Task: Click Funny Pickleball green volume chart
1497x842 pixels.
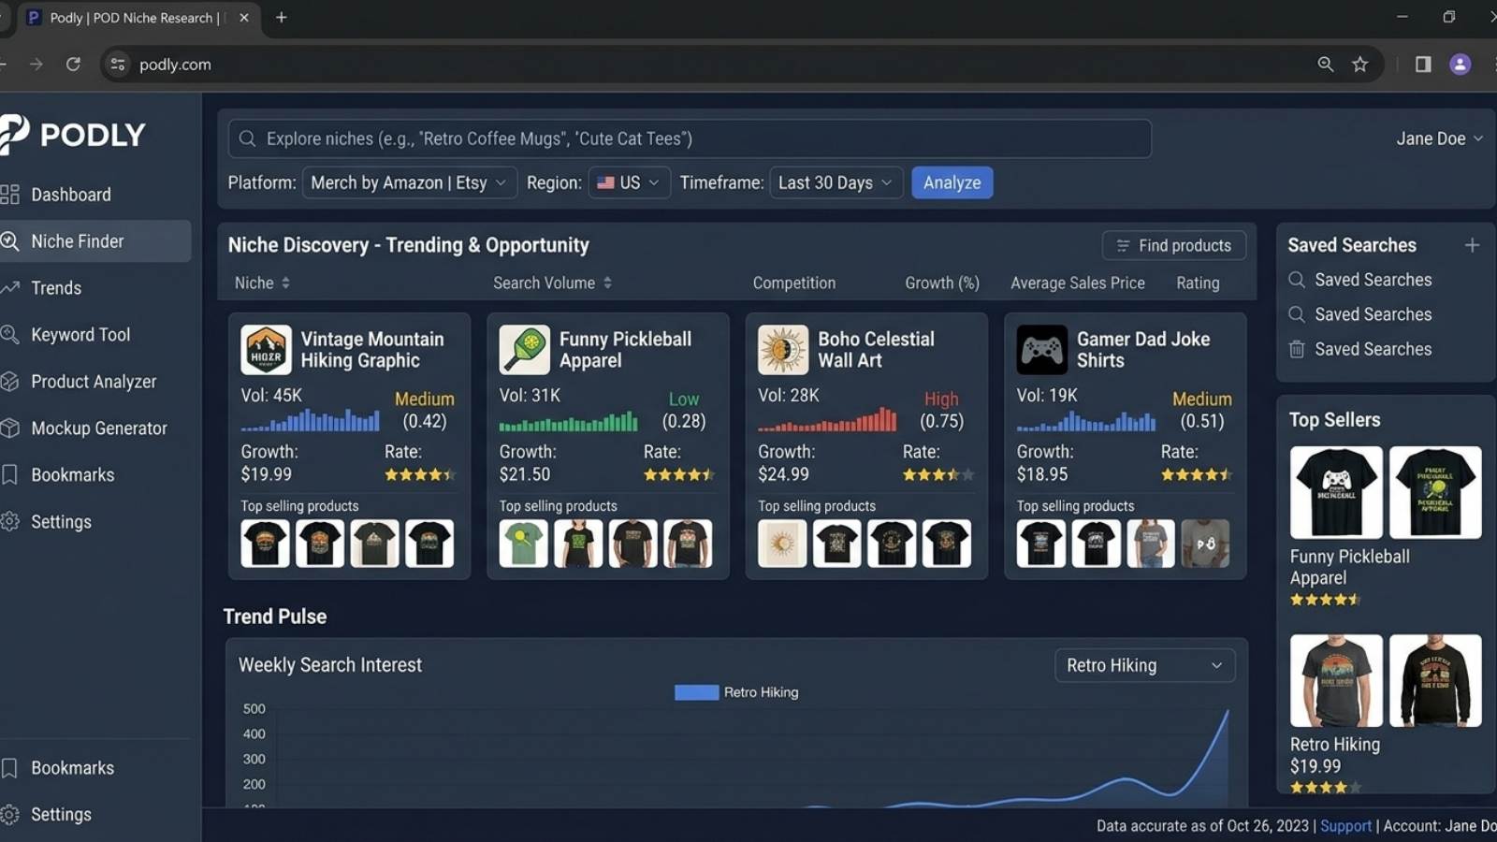Action: pos(569,421)
